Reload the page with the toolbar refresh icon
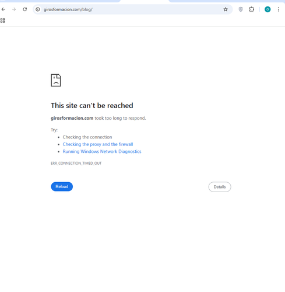The width and height of the screenshot is (285, 292). (25, 9)
